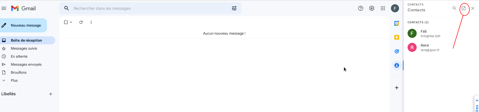
Task: Click the refresh inbox icon
Action: [81, 22]
